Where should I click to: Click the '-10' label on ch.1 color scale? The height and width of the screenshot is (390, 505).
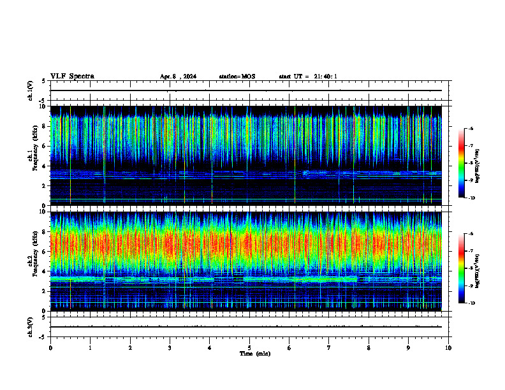(x=471, y=198)
